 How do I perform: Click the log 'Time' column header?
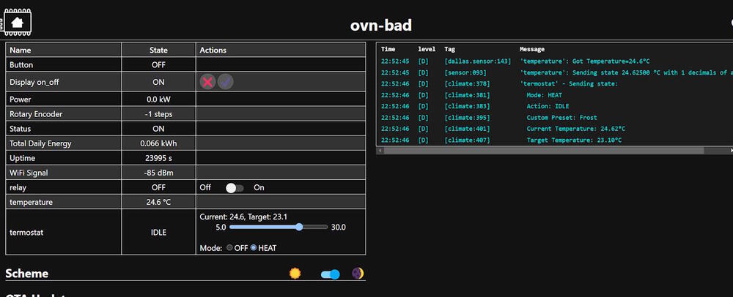coord(388,49)
